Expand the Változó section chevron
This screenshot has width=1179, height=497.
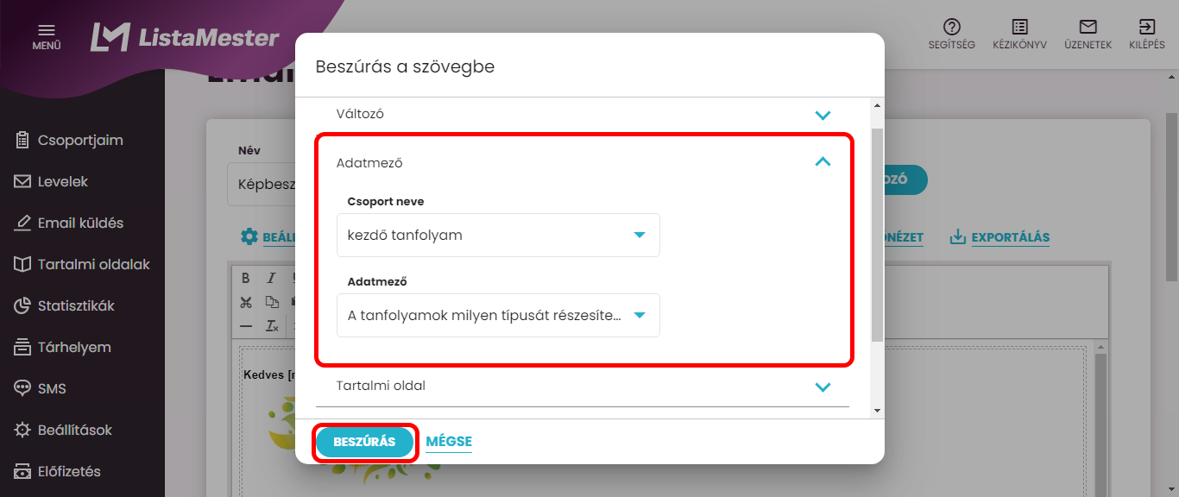tap(823, 115)
